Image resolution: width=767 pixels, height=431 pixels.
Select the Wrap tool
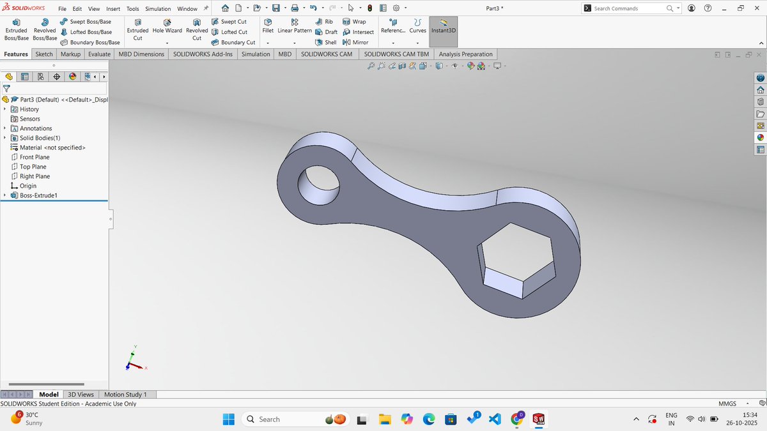[x=354, y=22]
